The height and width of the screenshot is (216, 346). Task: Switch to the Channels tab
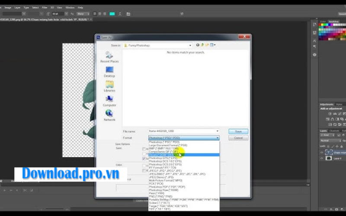coord(334,131)
